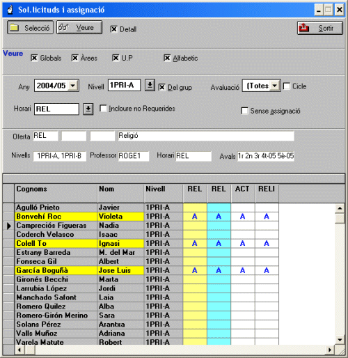Select the Bonvehí Roc highlighted row
The image size is (348, 358).
click(79, 217)
